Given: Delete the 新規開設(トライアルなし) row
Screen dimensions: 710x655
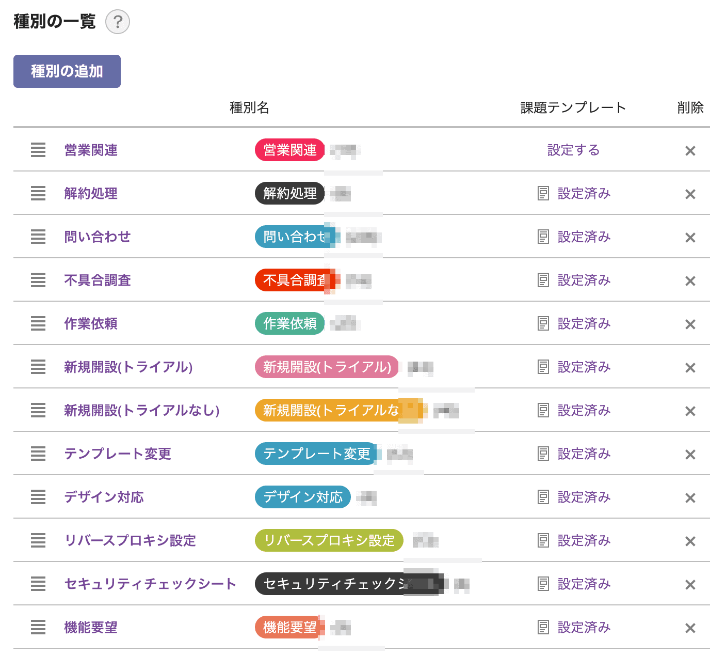Looking at the screenshot, I should pyautogui.click(x=690, y=411).
